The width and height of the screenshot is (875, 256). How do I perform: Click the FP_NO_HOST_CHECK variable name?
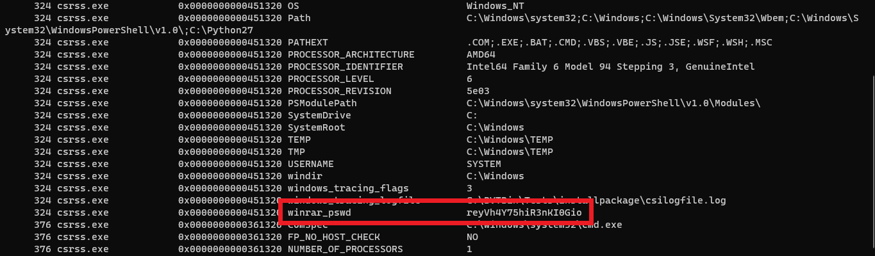pyautogui.click(x=333, y=237)
